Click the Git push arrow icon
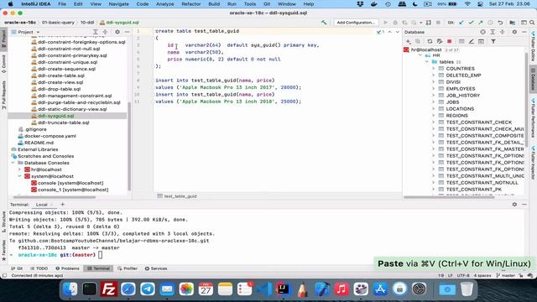The image size is (537, 302). pyautogui.click(x=481, y=23)
